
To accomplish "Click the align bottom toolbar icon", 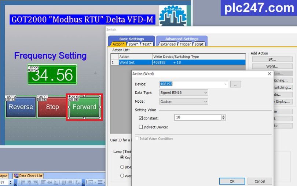I will point(56,182).
